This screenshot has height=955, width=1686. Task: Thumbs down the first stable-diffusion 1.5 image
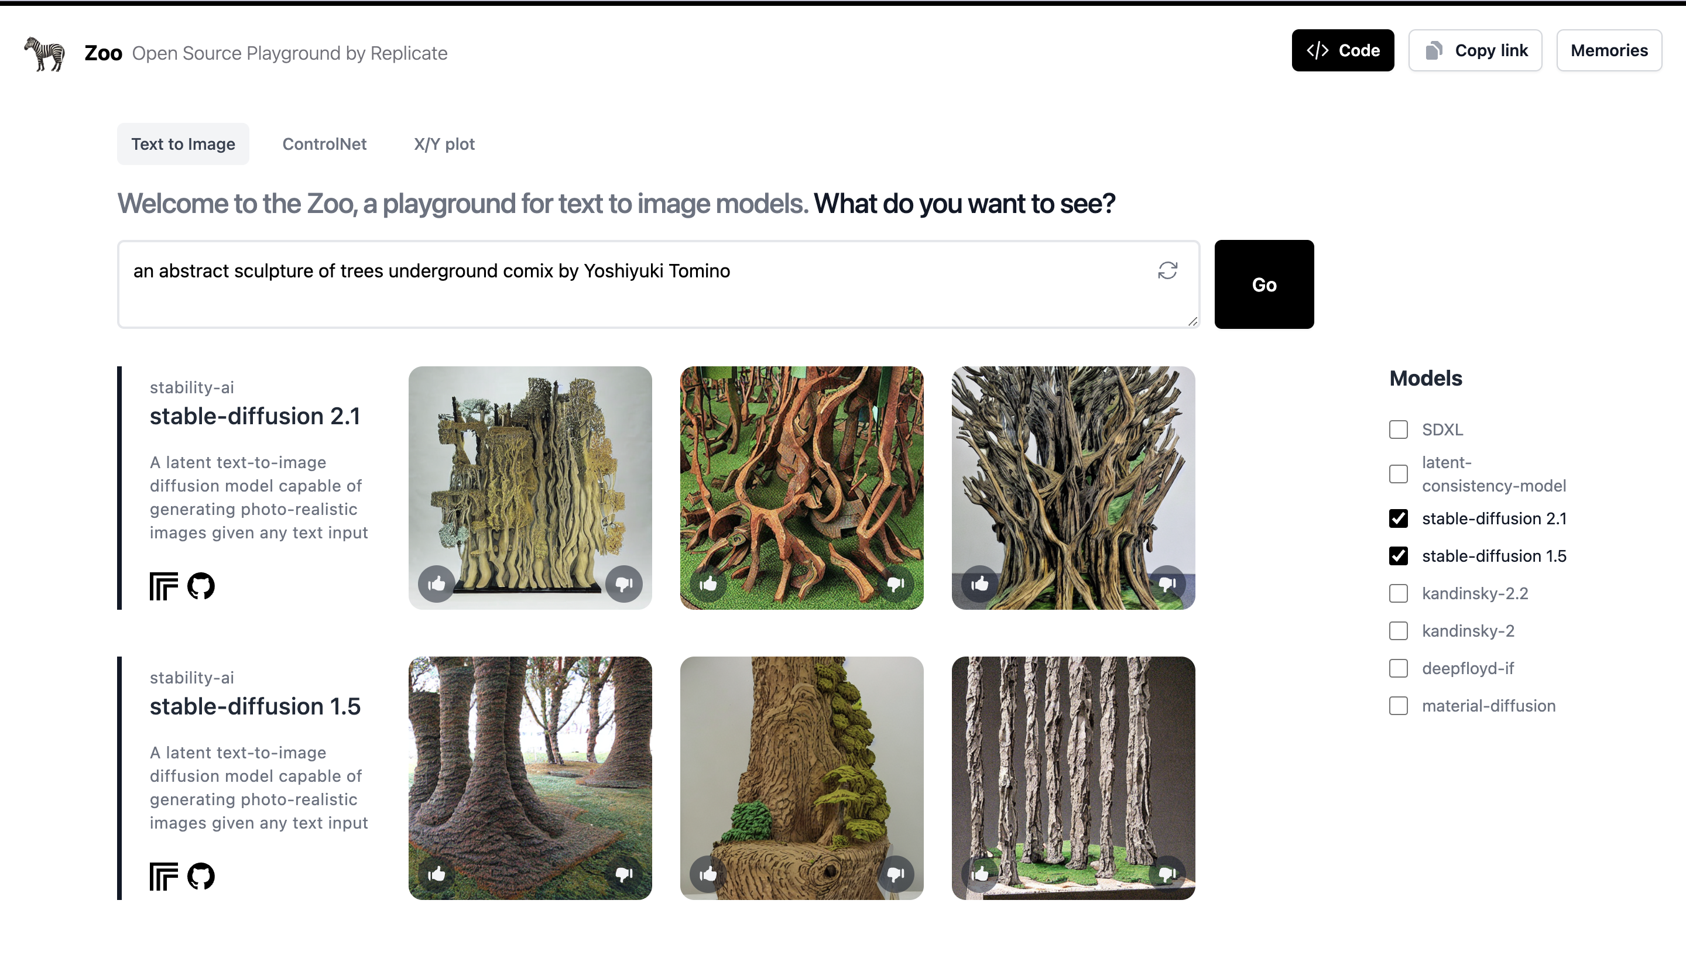coord(624,873)
